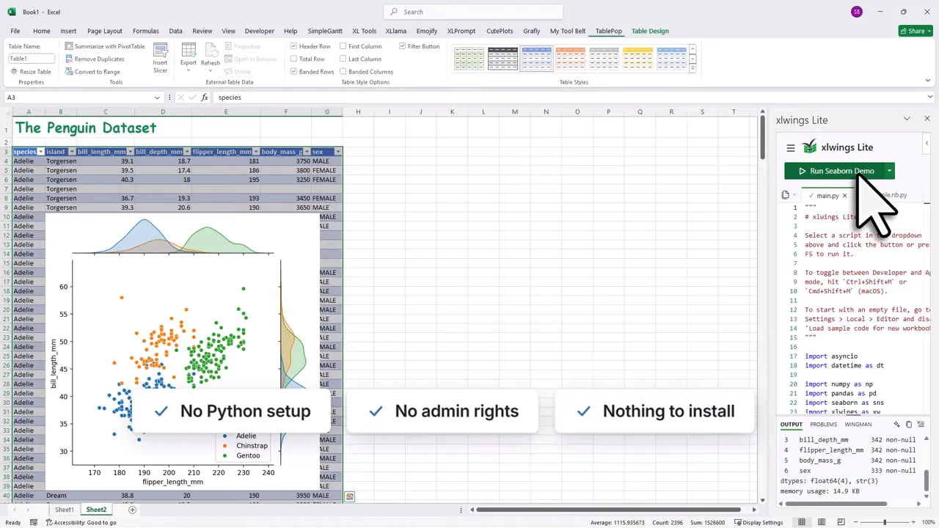The width and height of the screenshot is (939, 528).
Task: Open the Developer ribbon tab
Action: pos(259,31)
